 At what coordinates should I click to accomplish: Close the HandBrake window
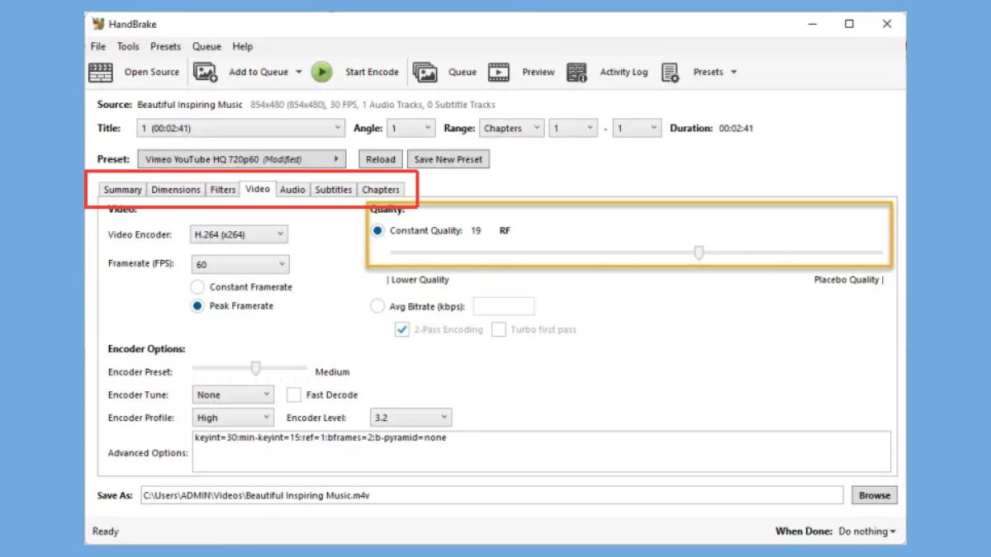click(x=887, y=24)
